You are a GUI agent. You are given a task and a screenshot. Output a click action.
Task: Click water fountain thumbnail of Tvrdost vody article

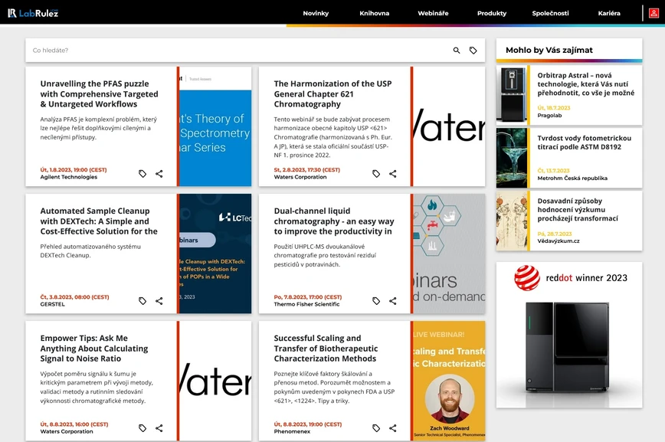tap(512, 158)
